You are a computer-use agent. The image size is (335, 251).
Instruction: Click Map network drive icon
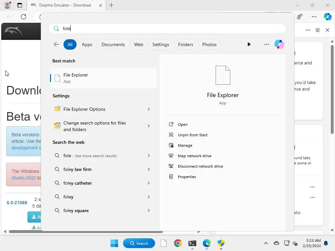tap(171, 156)
